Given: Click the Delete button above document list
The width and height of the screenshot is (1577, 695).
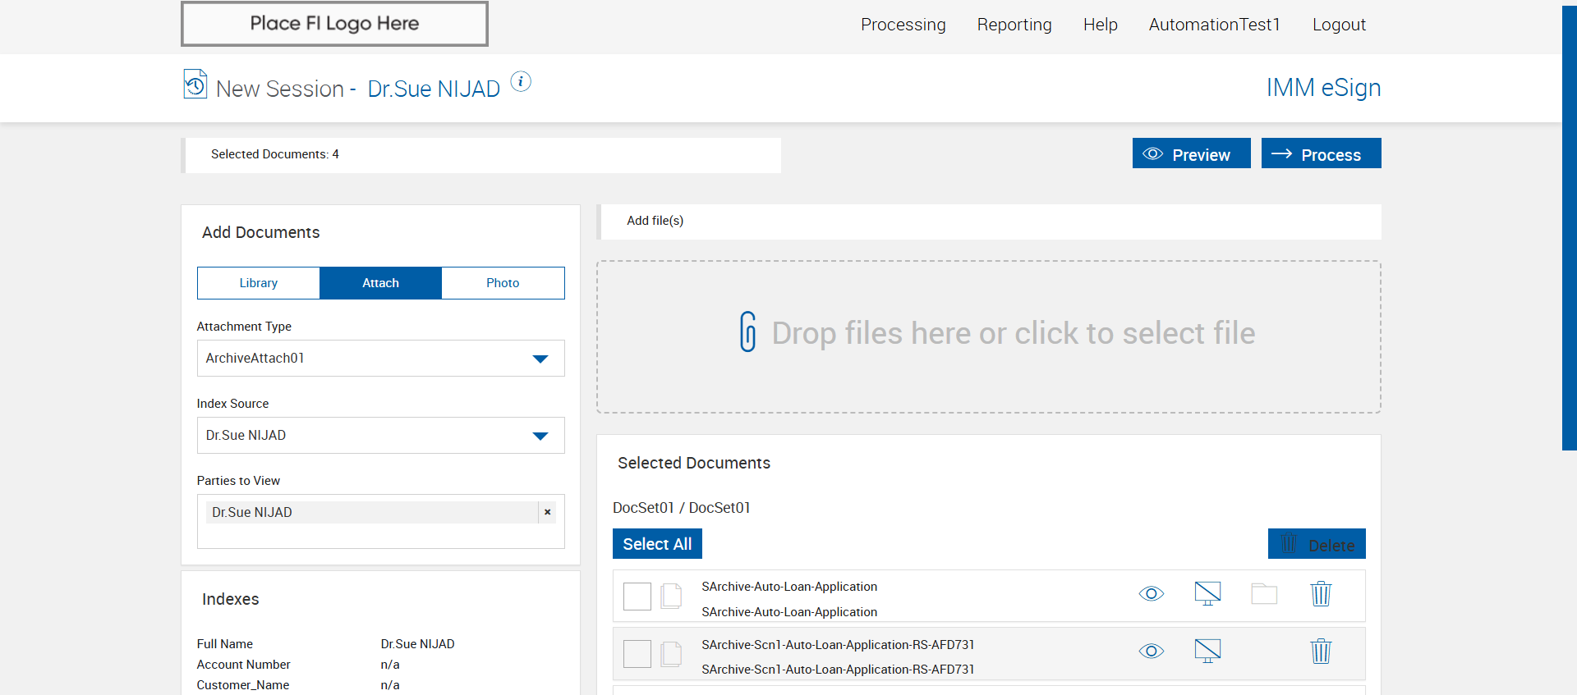Looking at the screenshot, I should (x=1317, y=544).
